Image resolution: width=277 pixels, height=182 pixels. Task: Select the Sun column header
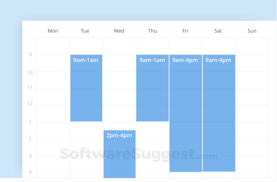[x=252, y=31]
